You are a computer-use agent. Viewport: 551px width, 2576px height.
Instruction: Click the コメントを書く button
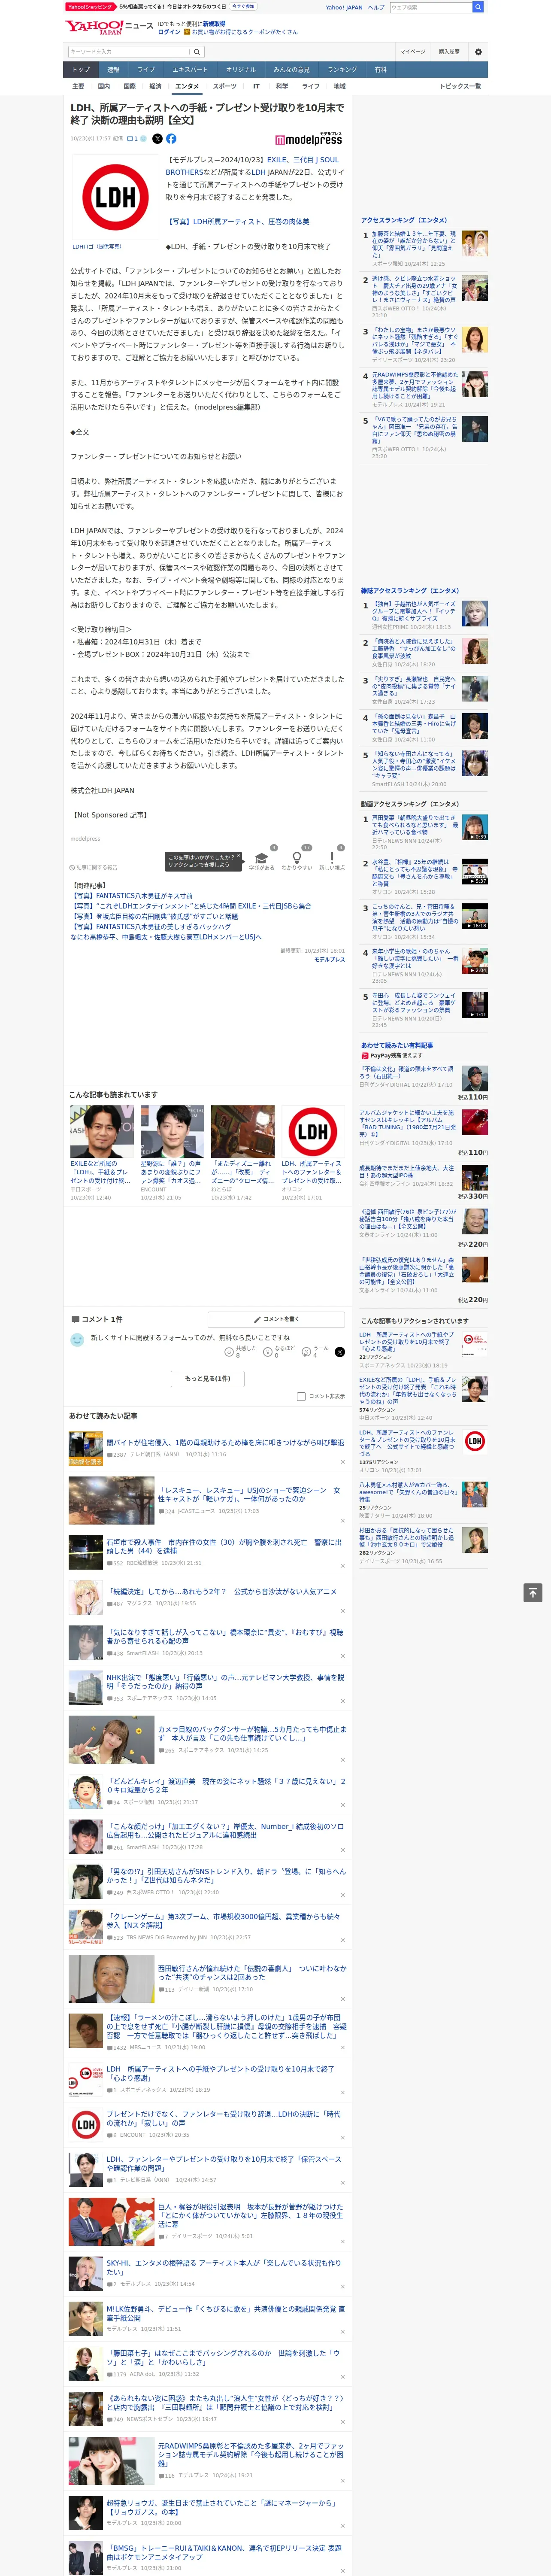coord(276,1319)
